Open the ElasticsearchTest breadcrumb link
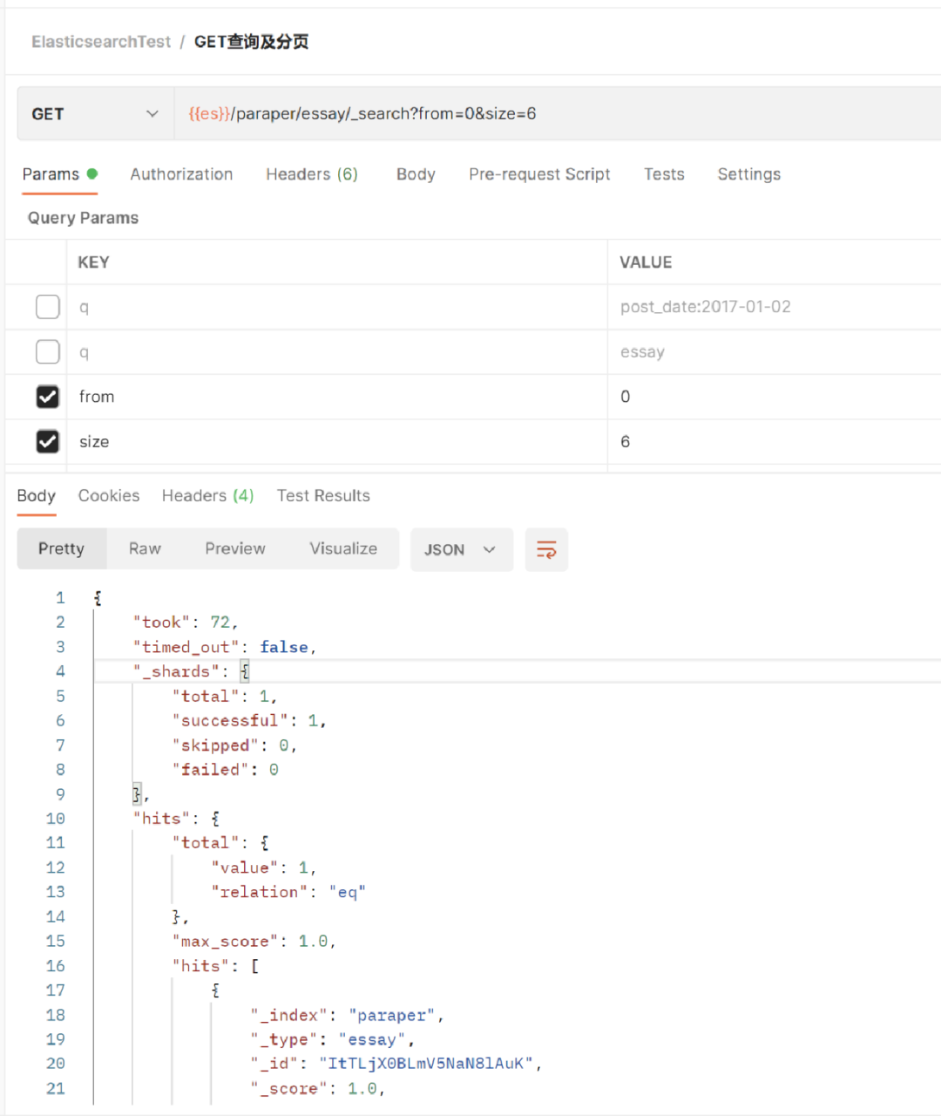 (101, 42)
